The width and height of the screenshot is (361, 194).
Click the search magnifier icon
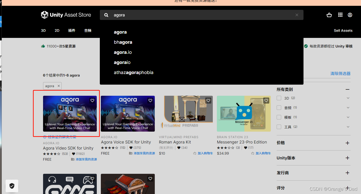(106, 15)
